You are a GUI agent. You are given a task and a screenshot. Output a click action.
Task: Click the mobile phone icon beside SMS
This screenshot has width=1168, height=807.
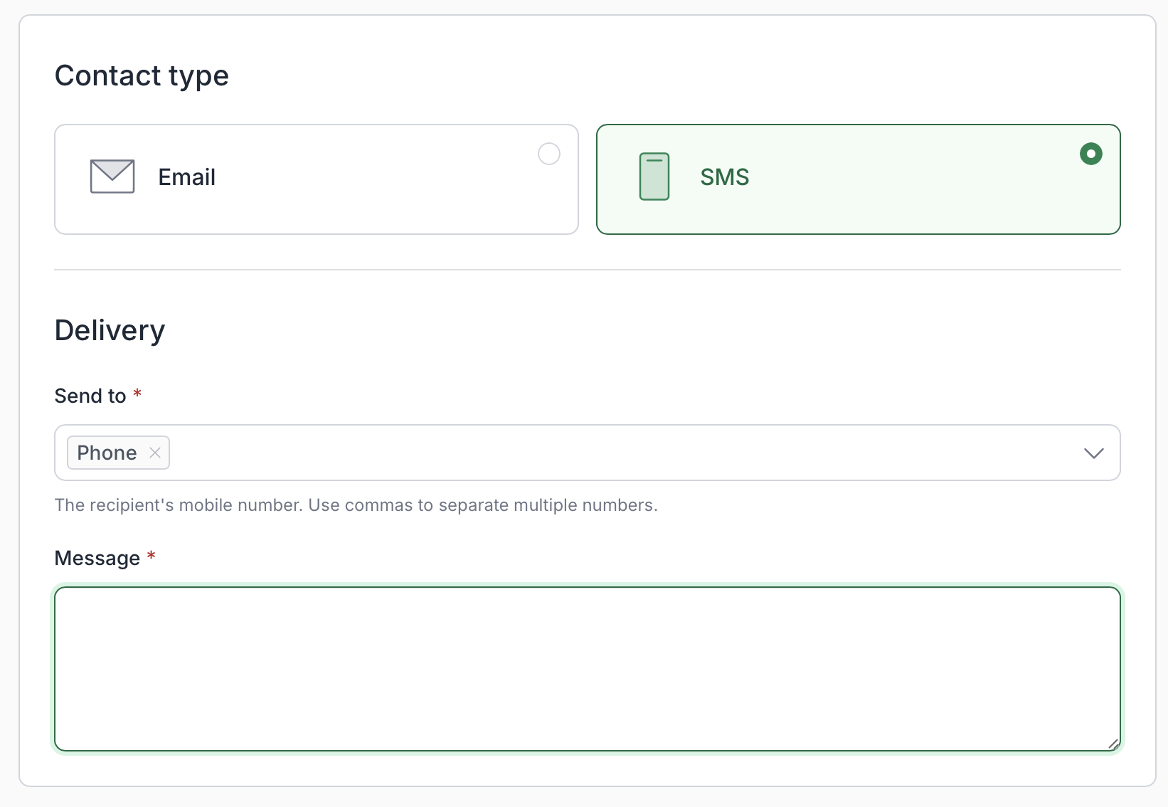(x=654, y=176)
